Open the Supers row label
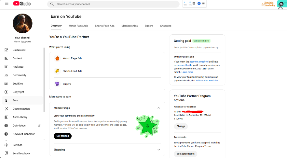Screen dimensions: 287x158 tap(67, 84)
